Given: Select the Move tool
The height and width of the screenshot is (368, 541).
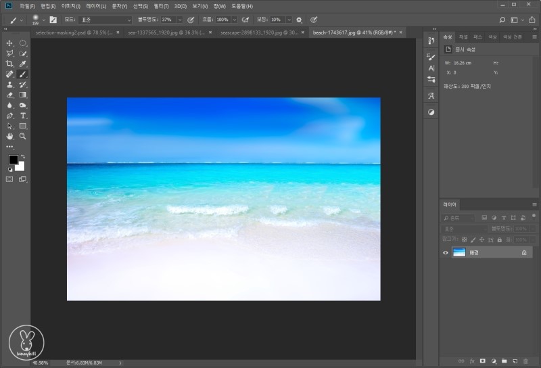Looking at the screenshot, I should point(9,43).
